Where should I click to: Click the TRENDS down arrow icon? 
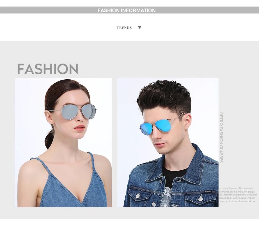coord(139,28)
